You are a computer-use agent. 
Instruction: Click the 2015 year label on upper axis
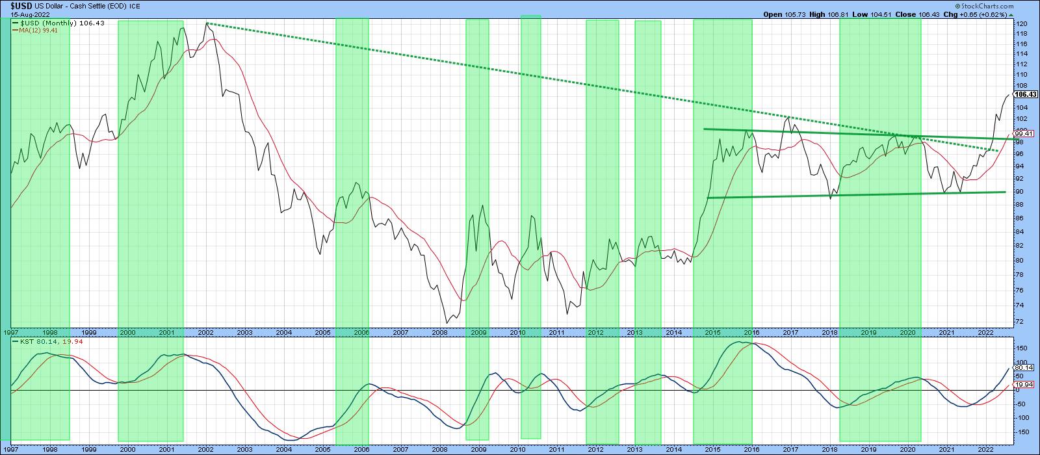(712, 332)
